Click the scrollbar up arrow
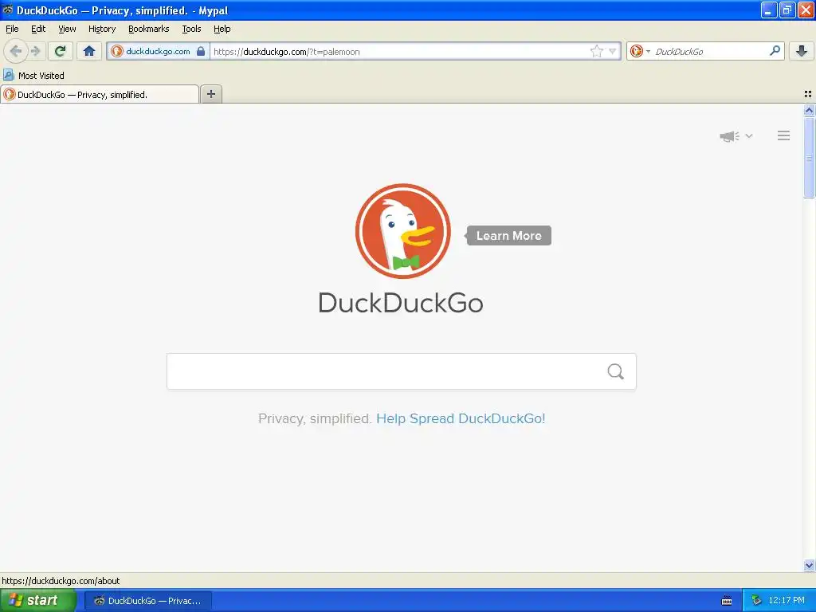Screen dimensions: 816x612 (809, 110)
